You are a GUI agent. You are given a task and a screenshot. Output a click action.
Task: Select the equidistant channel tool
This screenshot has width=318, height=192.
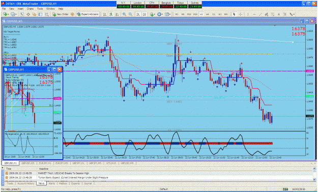pos(267,14)
